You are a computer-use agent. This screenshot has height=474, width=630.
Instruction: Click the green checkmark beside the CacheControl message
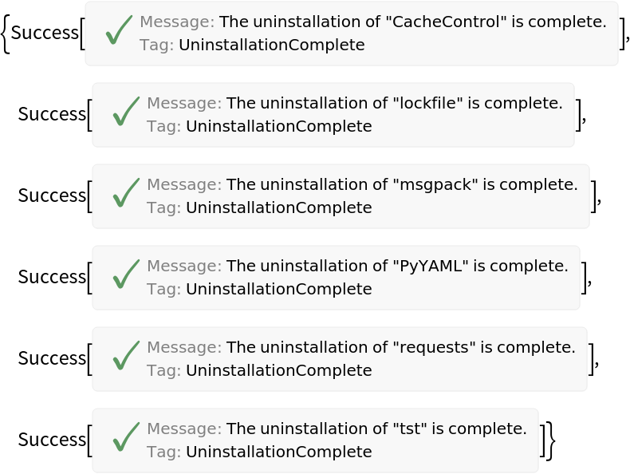[118, 31]
